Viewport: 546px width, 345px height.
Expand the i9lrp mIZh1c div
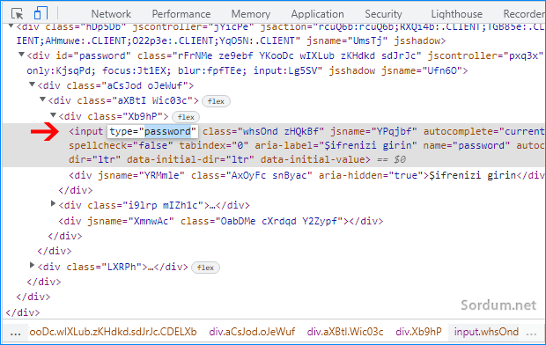pos(53,203)
